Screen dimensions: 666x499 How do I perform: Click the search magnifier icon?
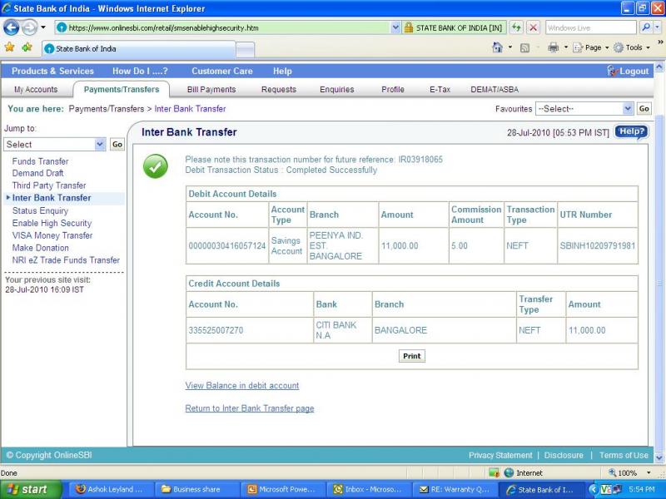coord(646,28)
